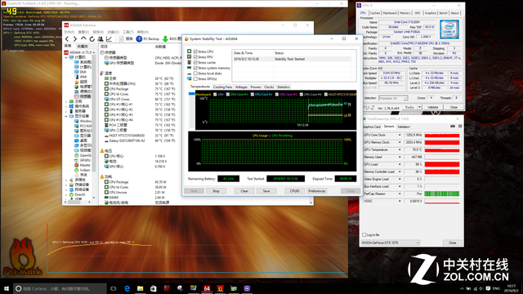Click PerfCap Reason green indicator bar
The height and width of the screenshot is (294, 523).
[442, 194]
